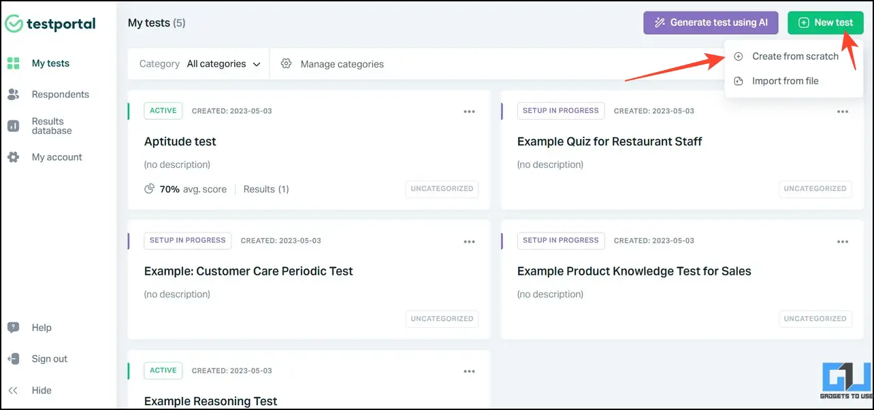
Task: Click the Manage categories gear icon
Action: (287, 64)
